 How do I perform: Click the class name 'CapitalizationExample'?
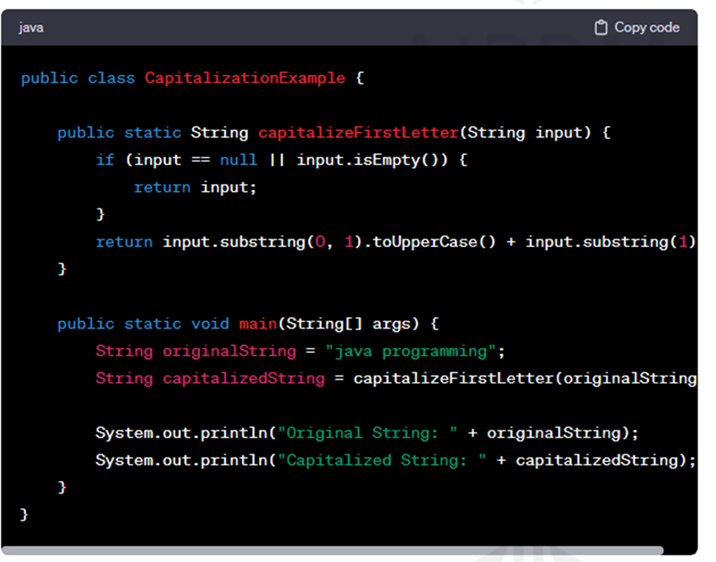[245, 78]
